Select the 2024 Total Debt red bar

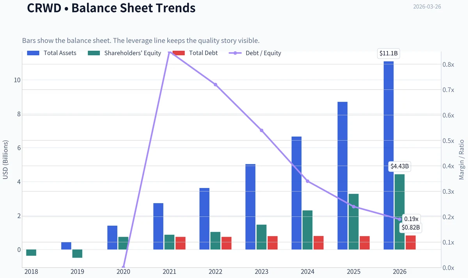point(319,243)
